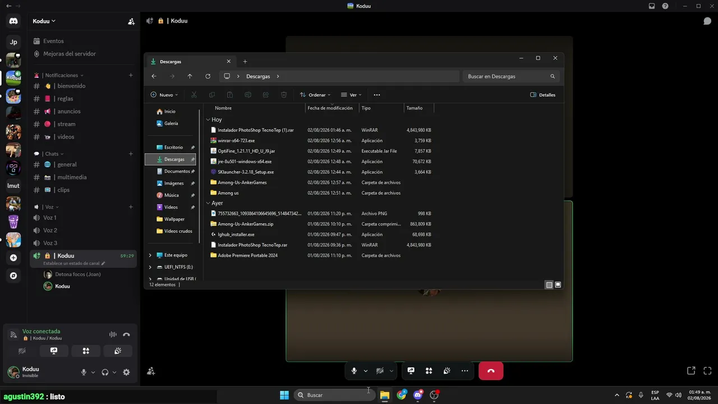This screenshot has width=718, height=404.
Task: Open Discord's Discover servers compass icon
Action: pos(13,276)
